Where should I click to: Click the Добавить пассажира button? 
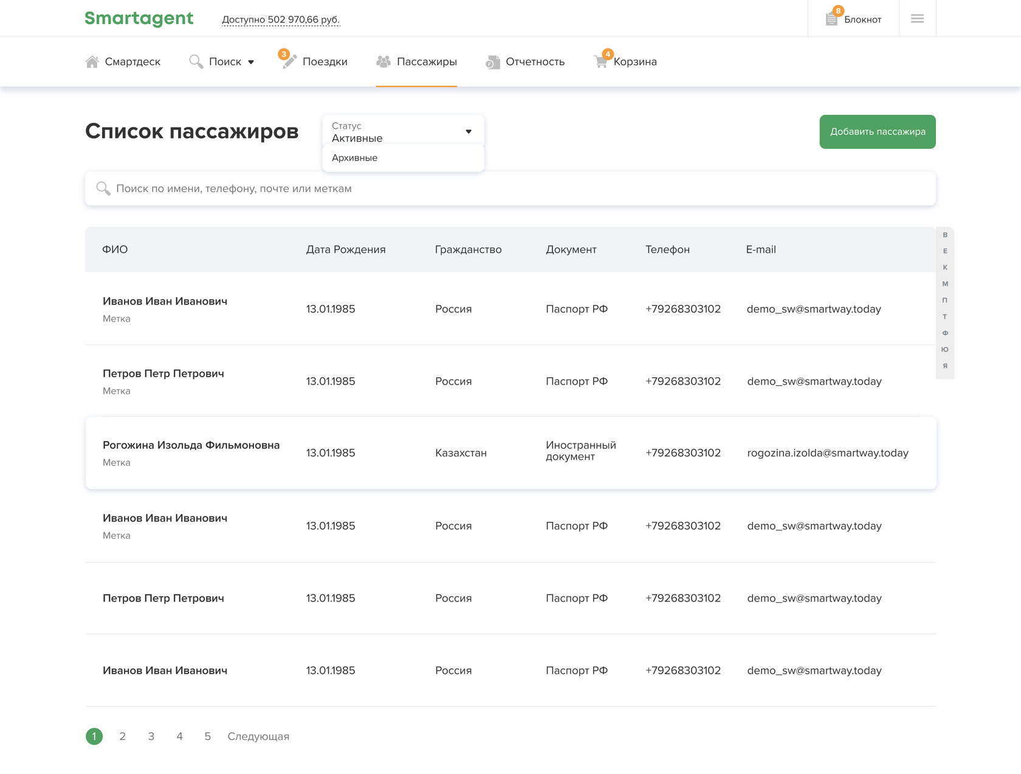tap(877, 132)
